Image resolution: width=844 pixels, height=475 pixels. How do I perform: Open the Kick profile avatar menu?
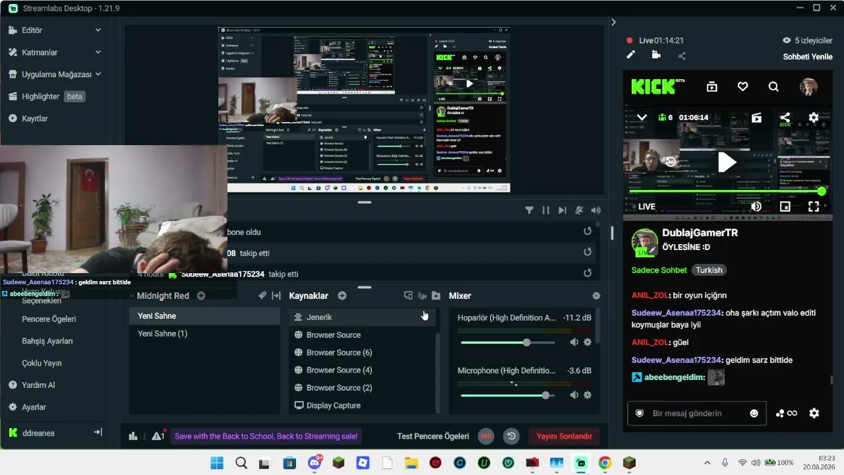pos(808,86)
